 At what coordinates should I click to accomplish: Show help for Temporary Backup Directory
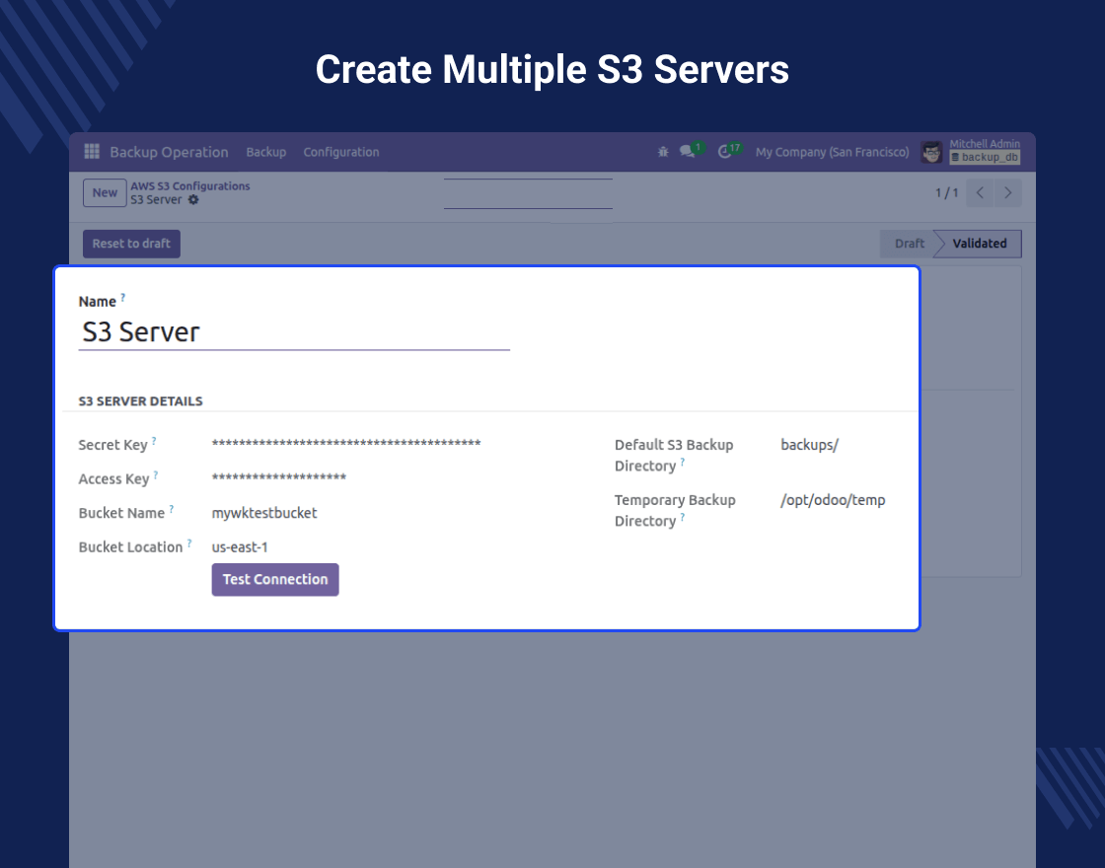(682, 517)
